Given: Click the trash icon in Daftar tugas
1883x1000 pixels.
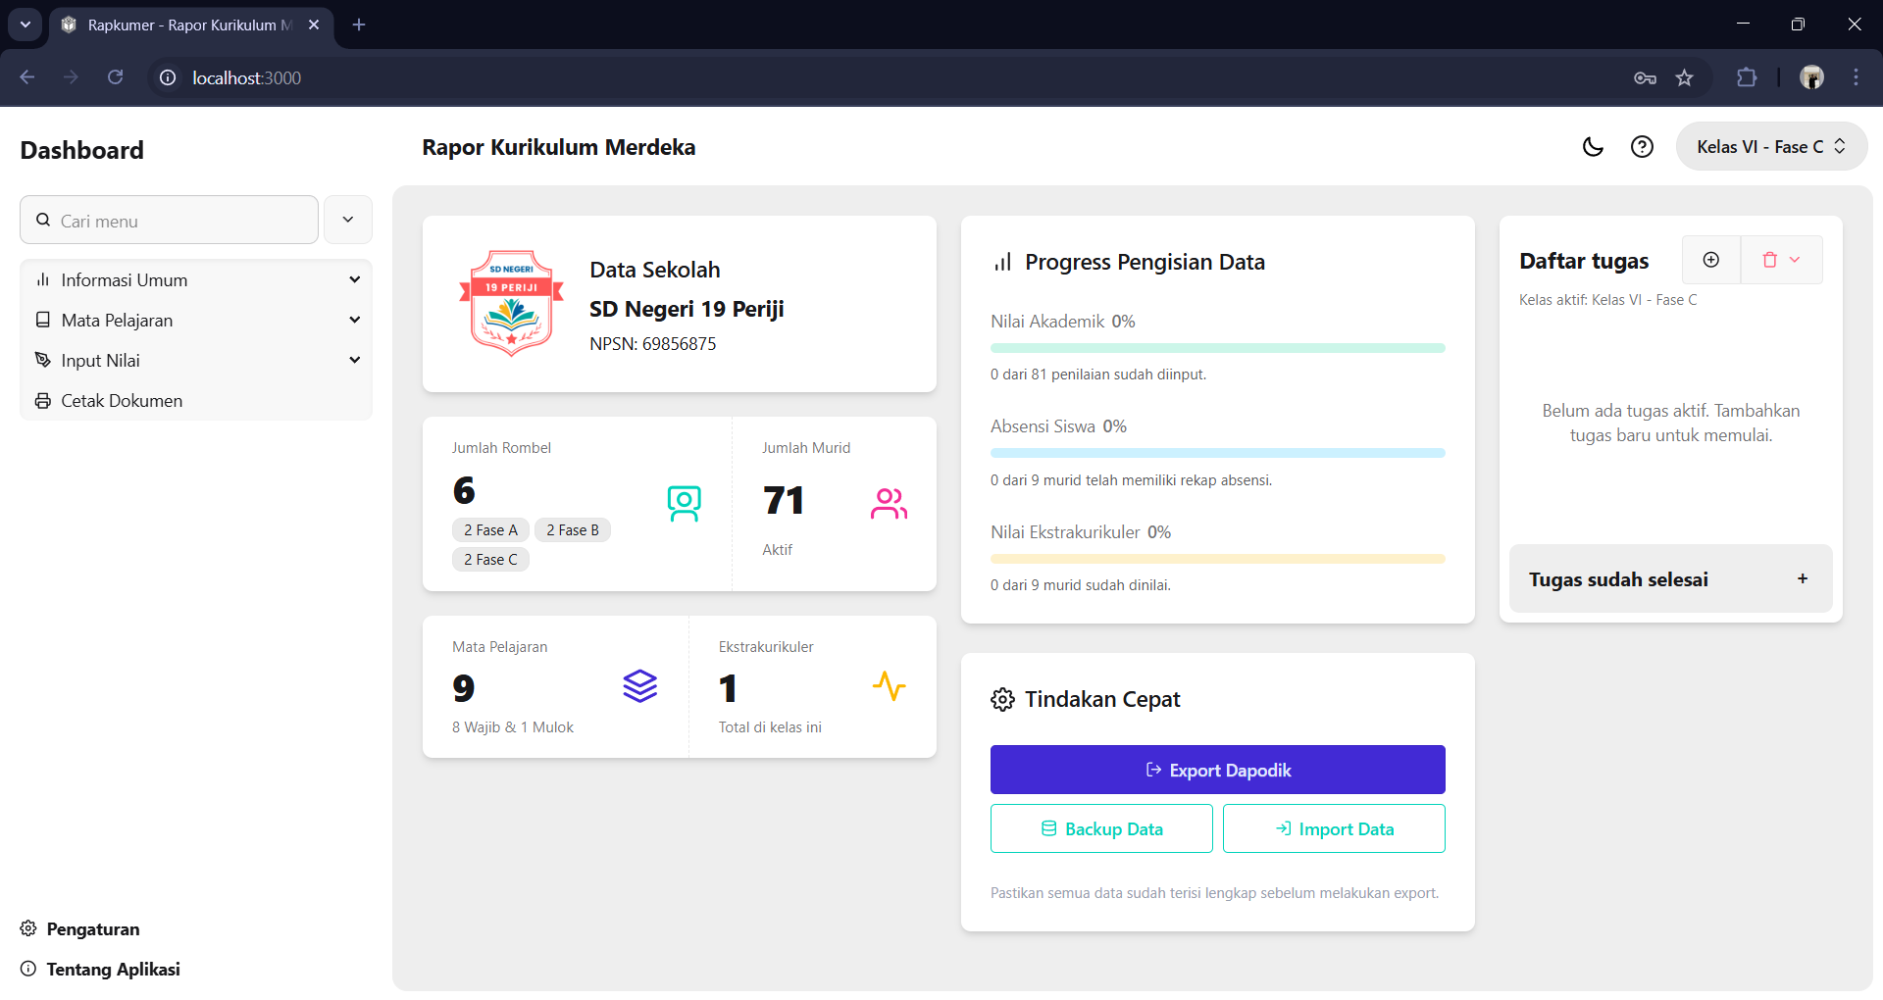Looking at the screenshot, I should click(1770, 260).
